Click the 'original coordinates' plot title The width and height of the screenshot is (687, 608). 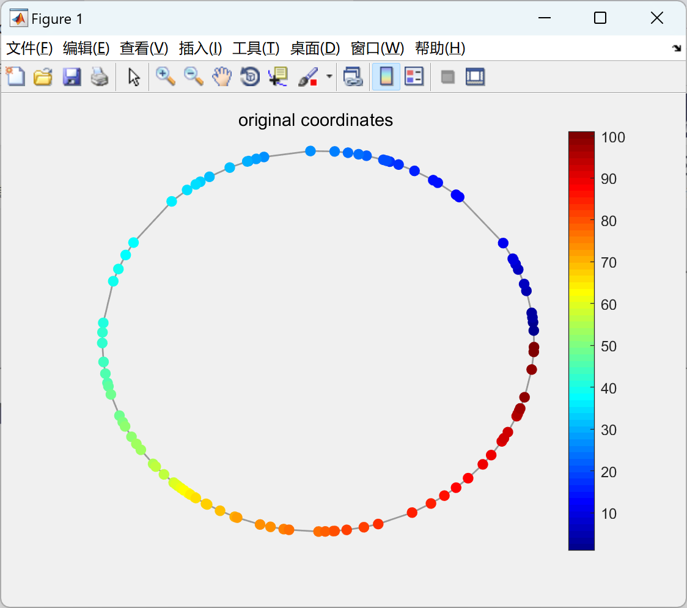click(x=315, y=120)
